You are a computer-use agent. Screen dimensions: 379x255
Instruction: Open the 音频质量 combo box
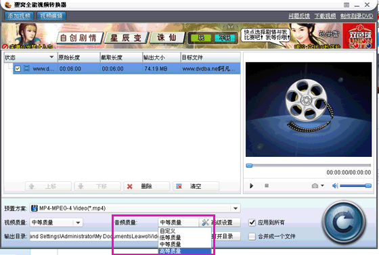point(179,223)
